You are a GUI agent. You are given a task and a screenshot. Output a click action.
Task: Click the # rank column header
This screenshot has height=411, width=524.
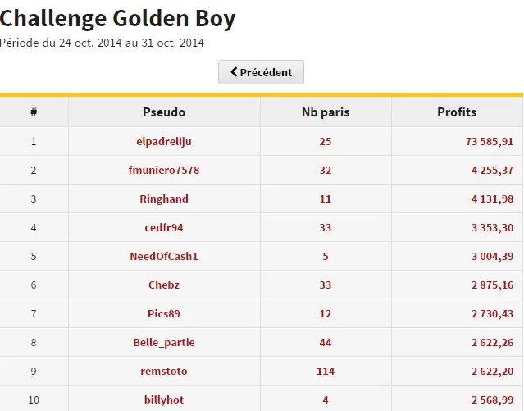pos(34,112)
